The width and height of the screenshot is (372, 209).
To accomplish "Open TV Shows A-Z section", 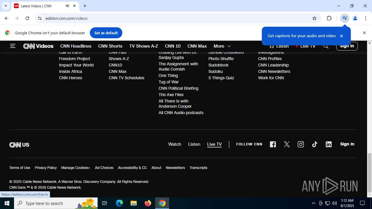I will (144, 46).
